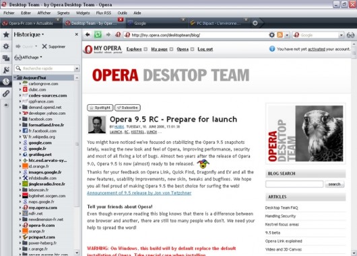The height and width of the screenshot is (256, 357).
Task: Select the History clock panel icon
Action: [x=6, y=81]
